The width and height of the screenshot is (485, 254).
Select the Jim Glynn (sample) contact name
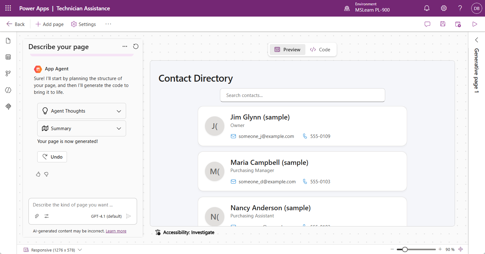(260, 117)
